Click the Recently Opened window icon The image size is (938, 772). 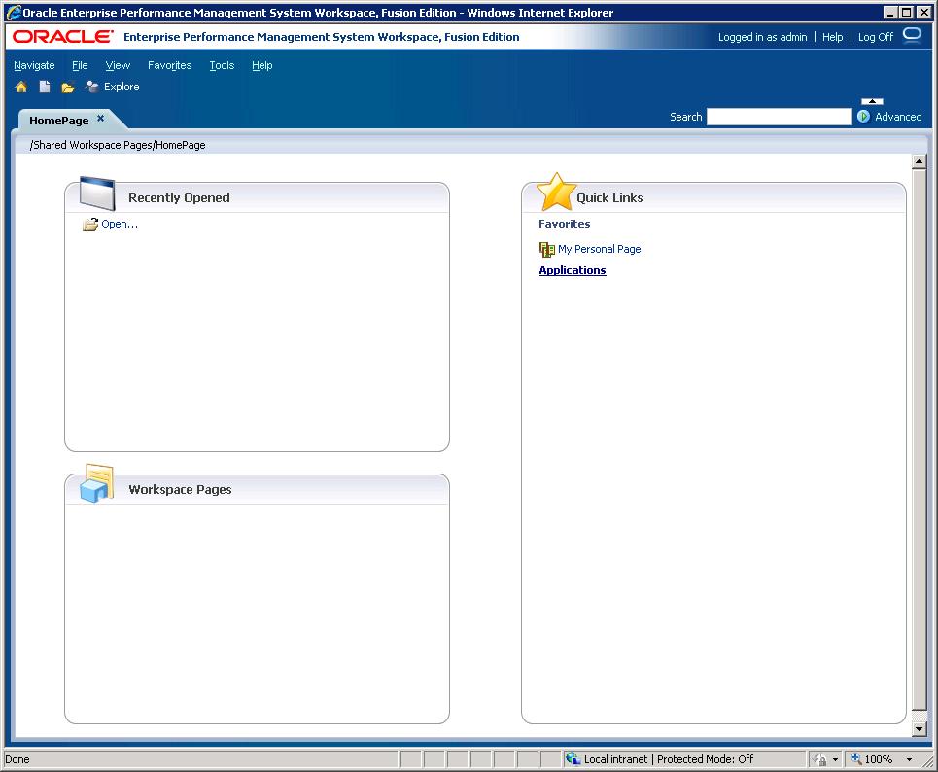click(x=97, y=193)
